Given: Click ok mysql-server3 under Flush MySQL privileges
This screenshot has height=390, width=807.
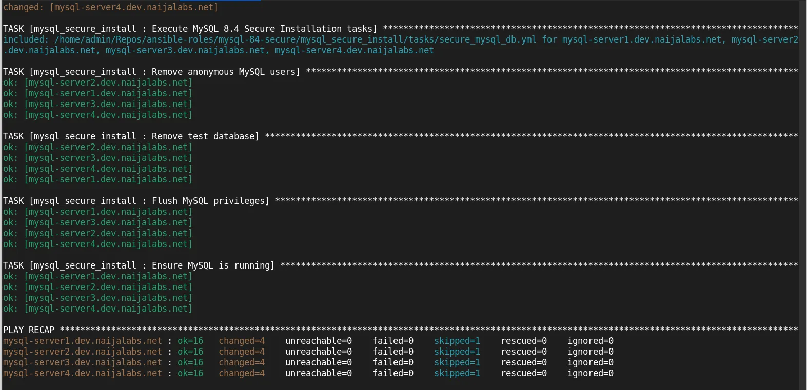Looking at the screenshot, I should [98, 222].
